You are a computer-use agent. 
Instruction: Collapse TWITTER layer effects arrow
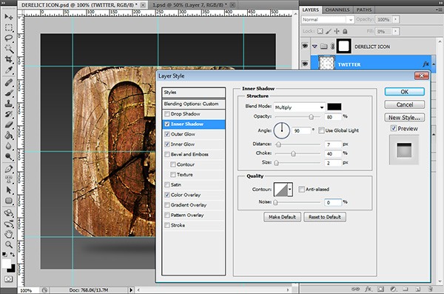point(434,64)
